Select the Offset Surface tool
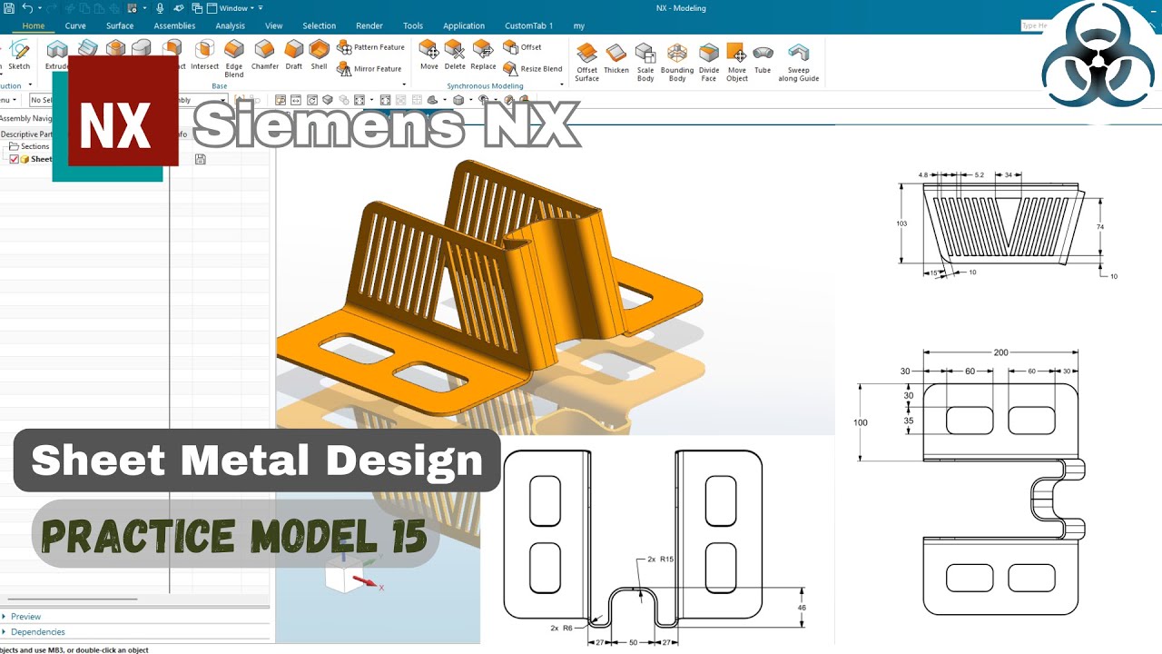 click(x=587, y=60)
